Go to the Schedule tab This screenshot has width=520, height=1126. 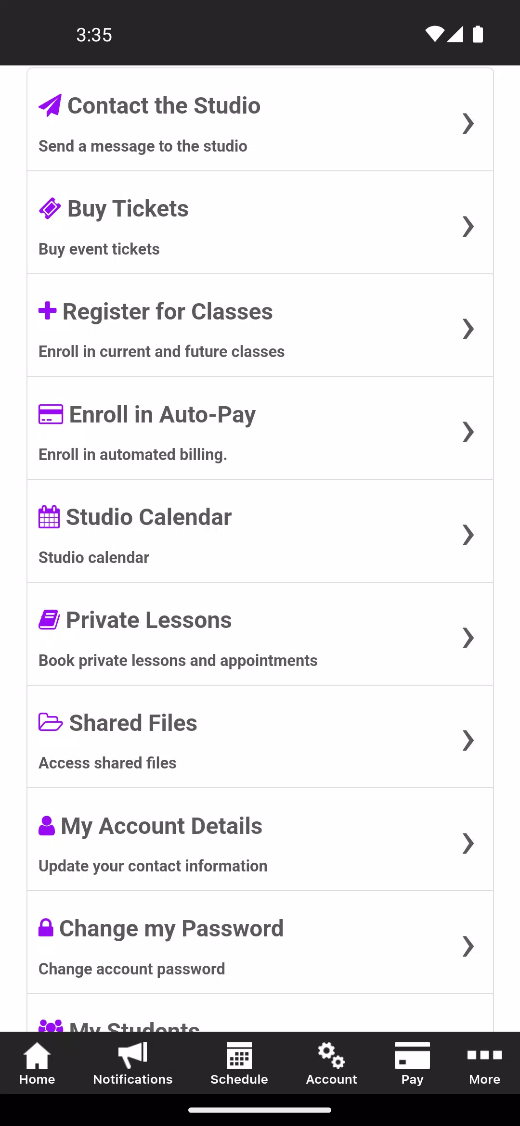239,1063
